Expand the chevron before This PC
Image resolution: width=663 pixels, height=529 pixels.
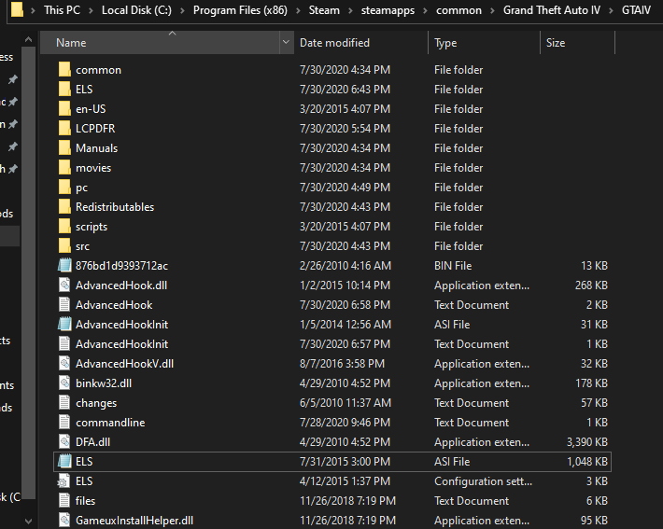[33, 10]
